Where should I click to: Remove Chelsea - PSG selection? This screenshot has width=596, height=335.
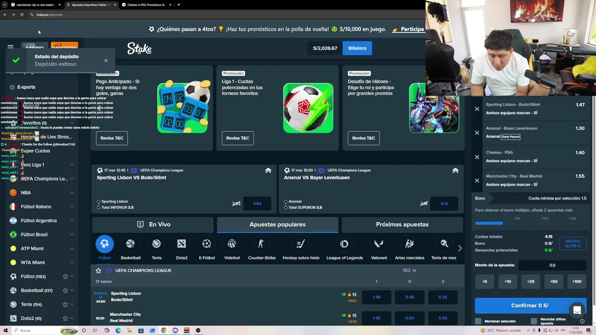tap(477, 157)
